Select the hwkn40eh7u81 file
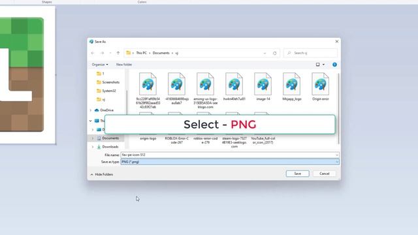 (234, 87)
